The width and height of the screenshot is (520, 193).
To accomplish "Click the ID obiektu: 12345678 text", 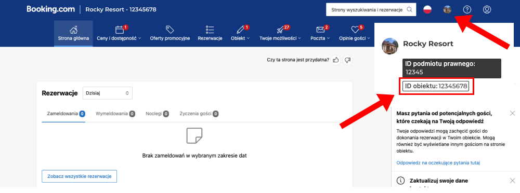I will pos(436,87).
